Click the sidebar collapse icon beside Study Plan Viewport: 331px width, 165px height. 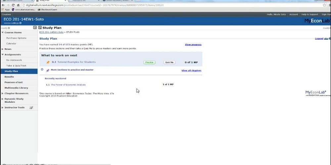(35, 28)
